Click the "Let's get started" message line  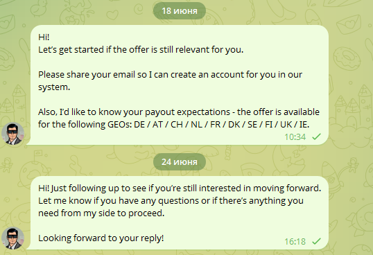coord(141,50)
